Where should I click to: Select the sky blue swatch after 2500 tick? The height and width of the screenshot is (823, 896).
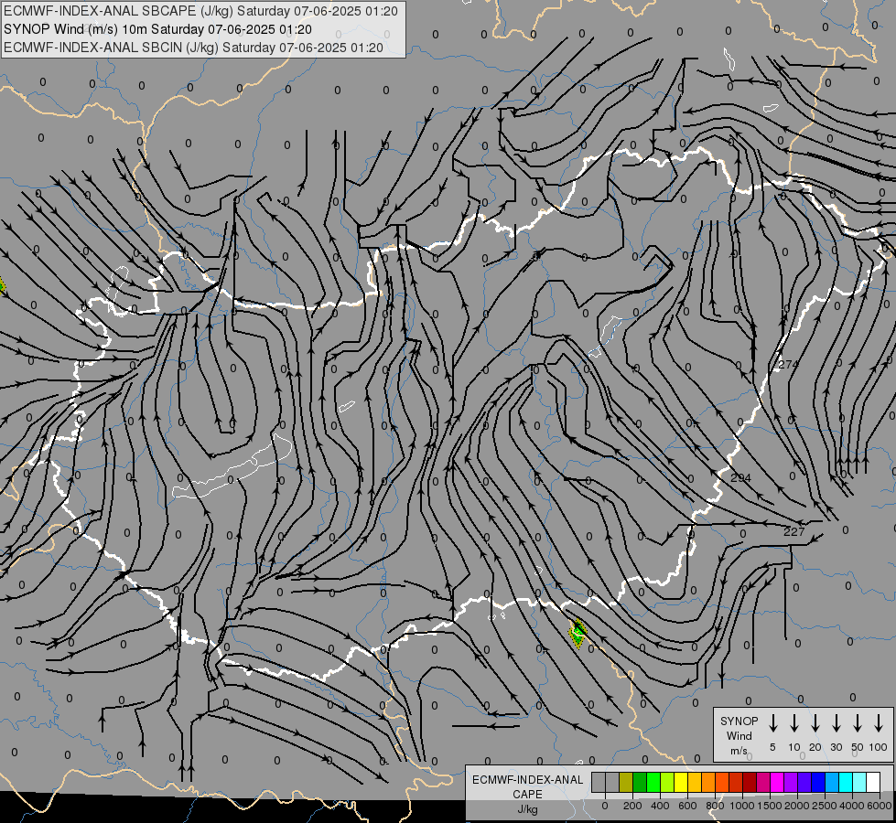(x=832, y=782)
